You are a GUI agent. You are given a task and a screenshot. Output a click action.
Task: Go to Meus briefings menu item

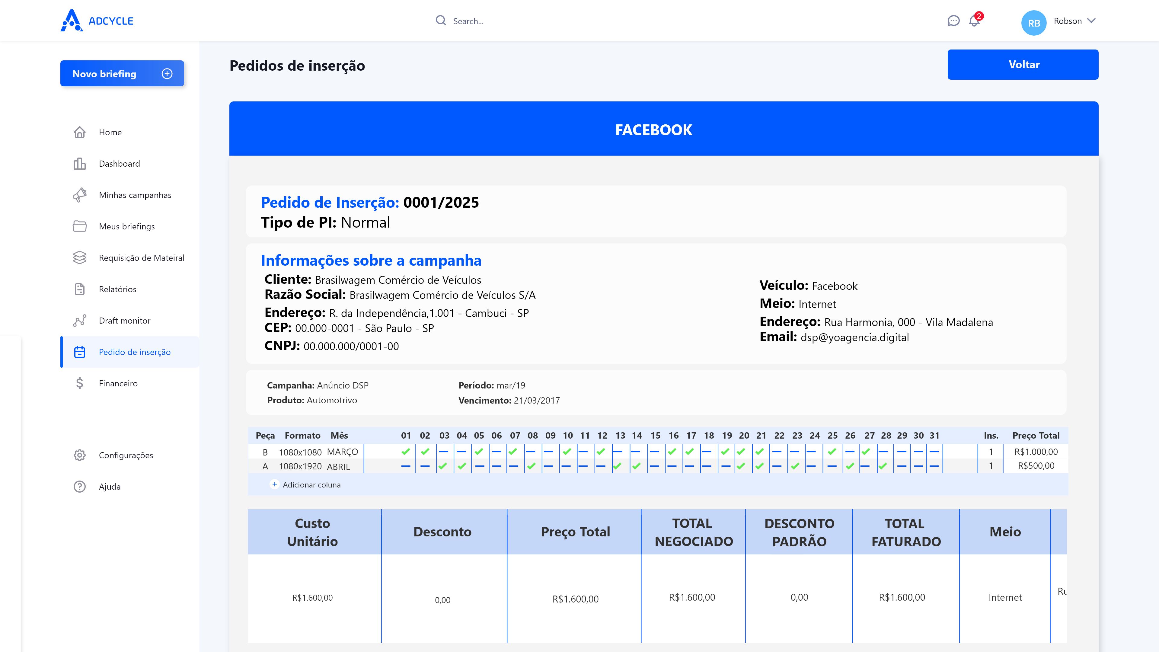pos(127,226)
